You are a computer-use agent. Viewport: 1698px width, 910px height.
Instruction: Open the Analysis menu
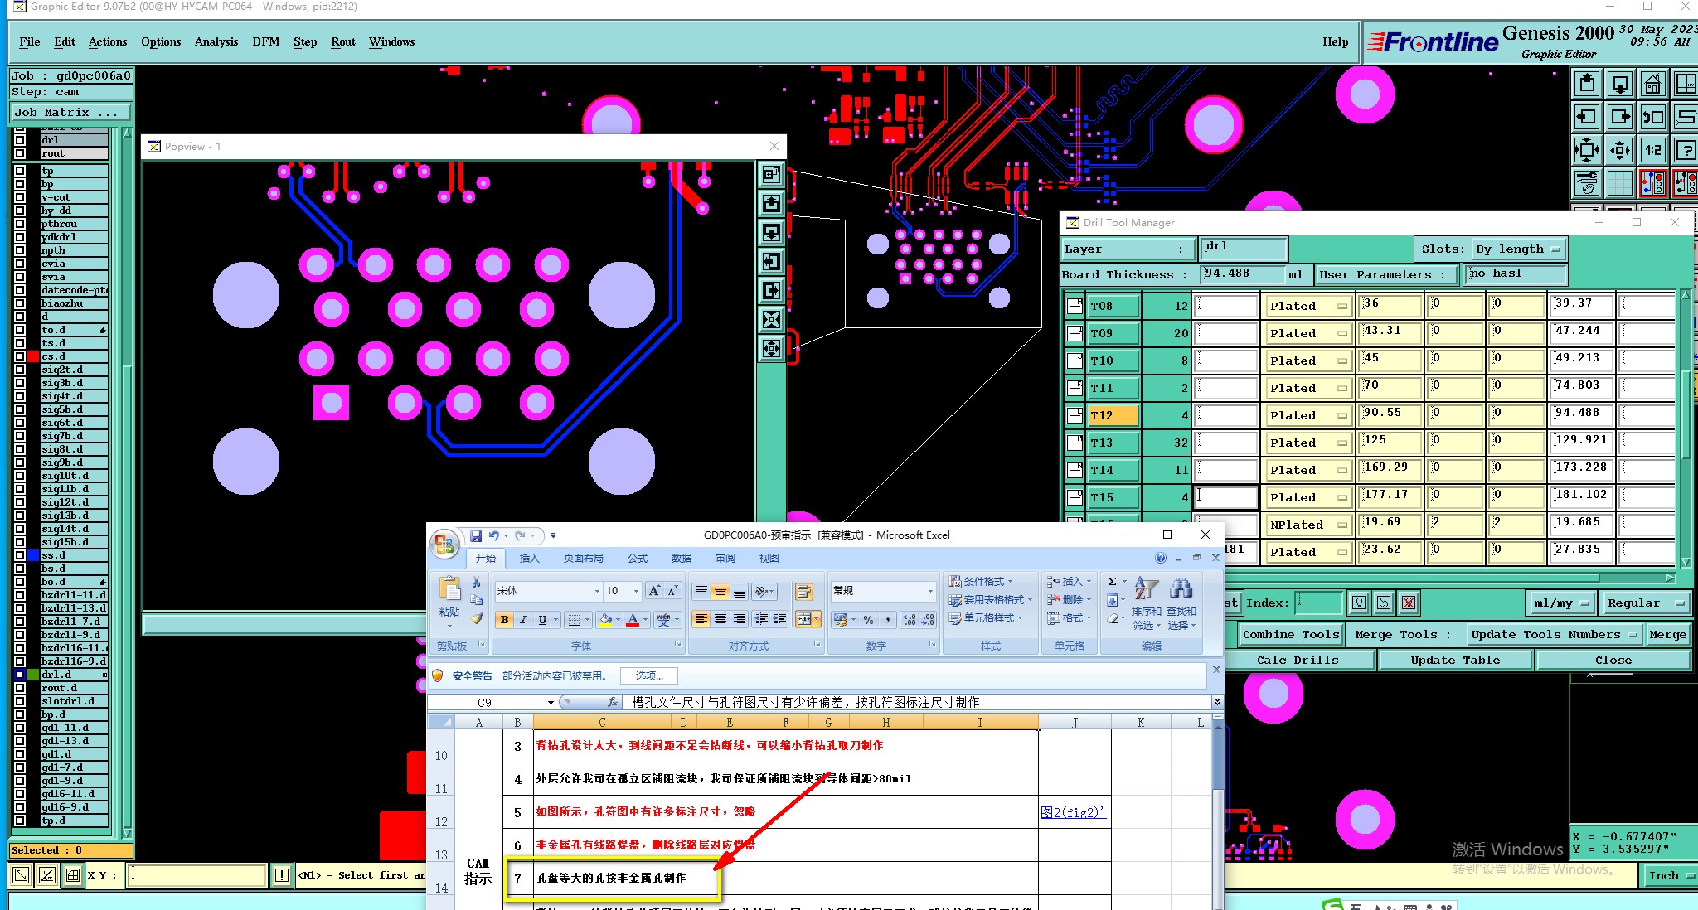(216, 41)
